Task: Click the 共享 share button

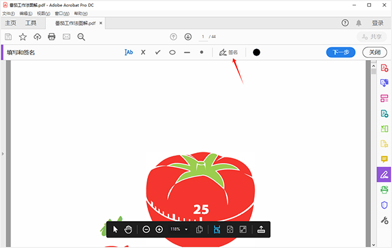Action: pos(372,37)
